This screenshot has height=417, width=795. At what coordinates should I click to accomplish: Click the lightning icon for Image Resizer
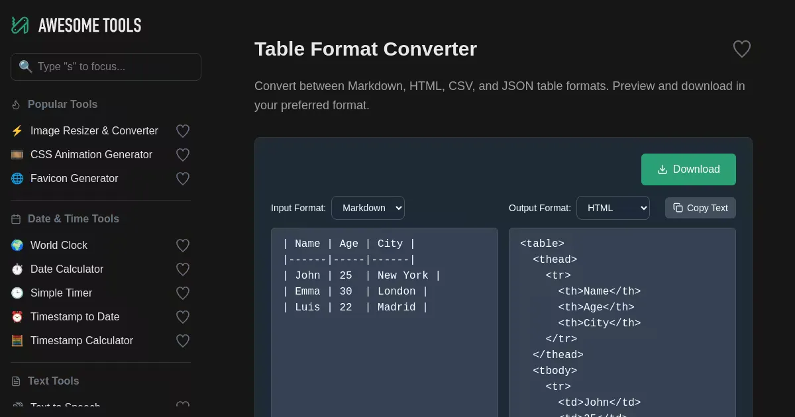pos(17,131)
